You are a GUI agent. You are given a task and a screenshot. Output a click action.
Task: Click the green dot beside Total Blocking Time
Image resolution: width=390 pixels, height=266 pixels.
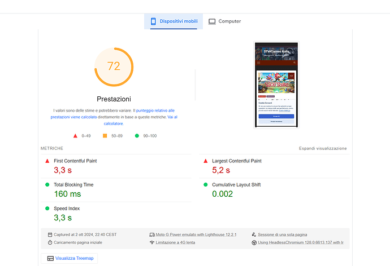[47, 184]
